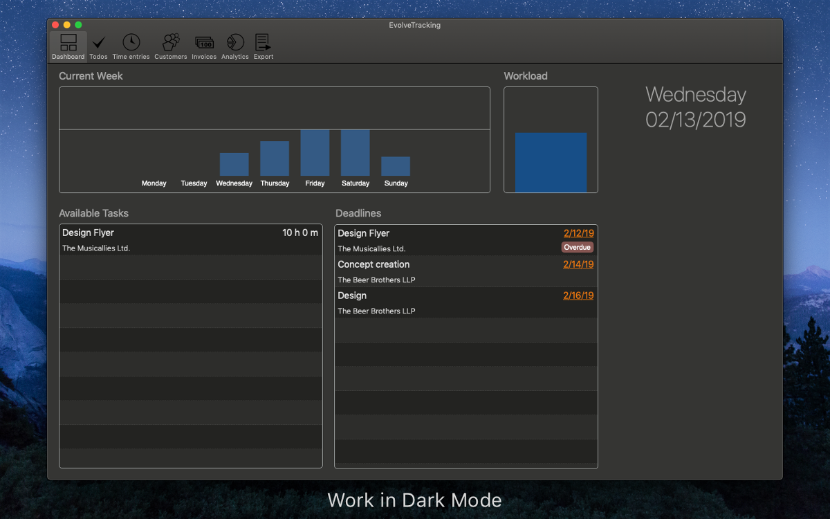Viewport: 830px width, 519px height.
Task: Open the 2/14/19 deadline date link
Action: pos(578,264)
